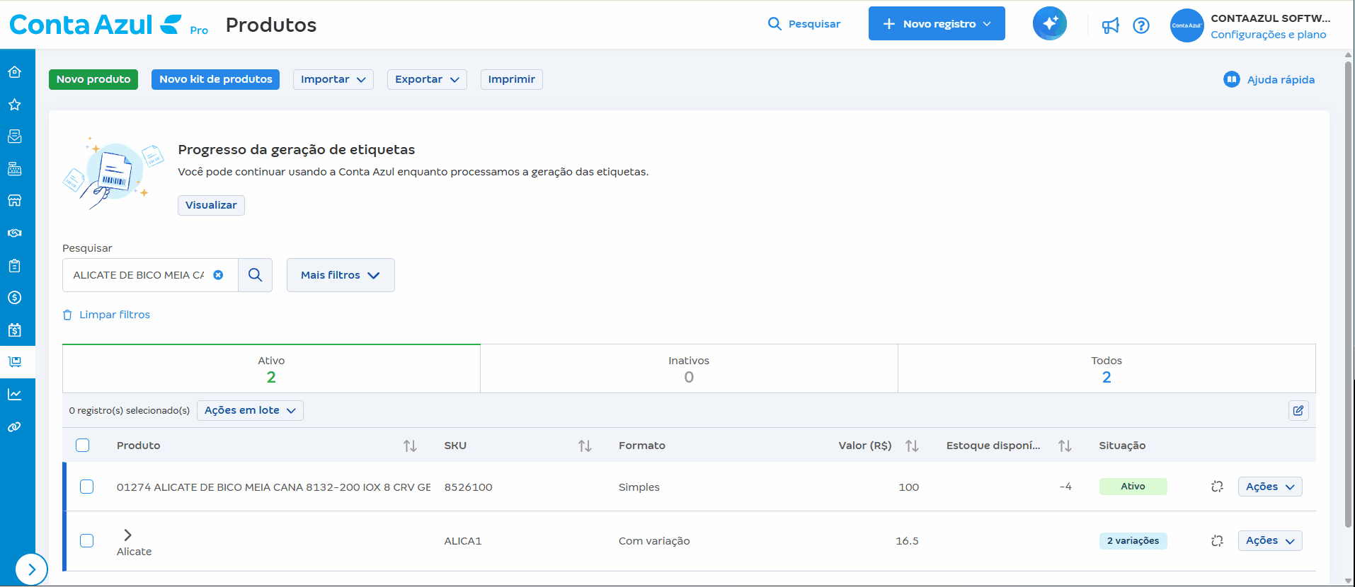Open the Ações em lote dropdown
This screenshot has width=1355, height=587.
pos(250,411)
